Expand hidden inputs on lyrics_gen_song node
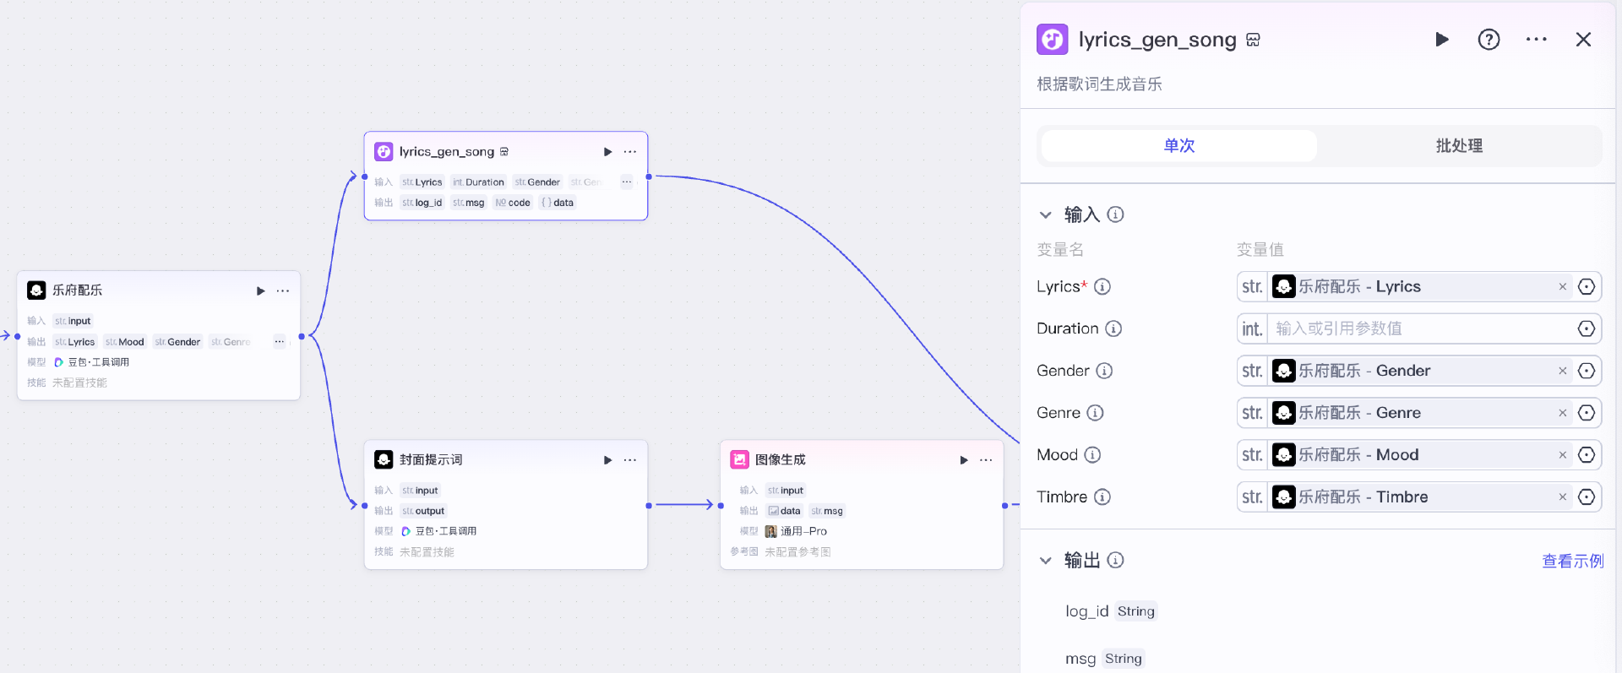Screen dimensions: 1622x673 point(626,182)
